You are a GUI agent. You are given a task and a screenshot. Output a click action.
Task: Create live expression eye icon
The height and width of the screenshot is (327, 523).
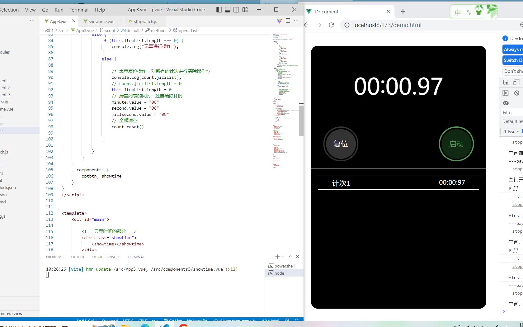click(x=506, y=103)
